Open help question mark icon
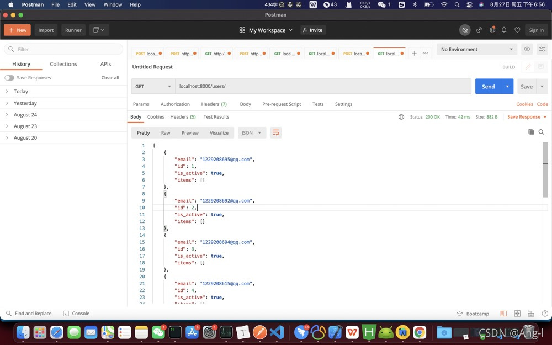Screen dimensions: 552x345 pyautogui.click(x=545, y=314)
